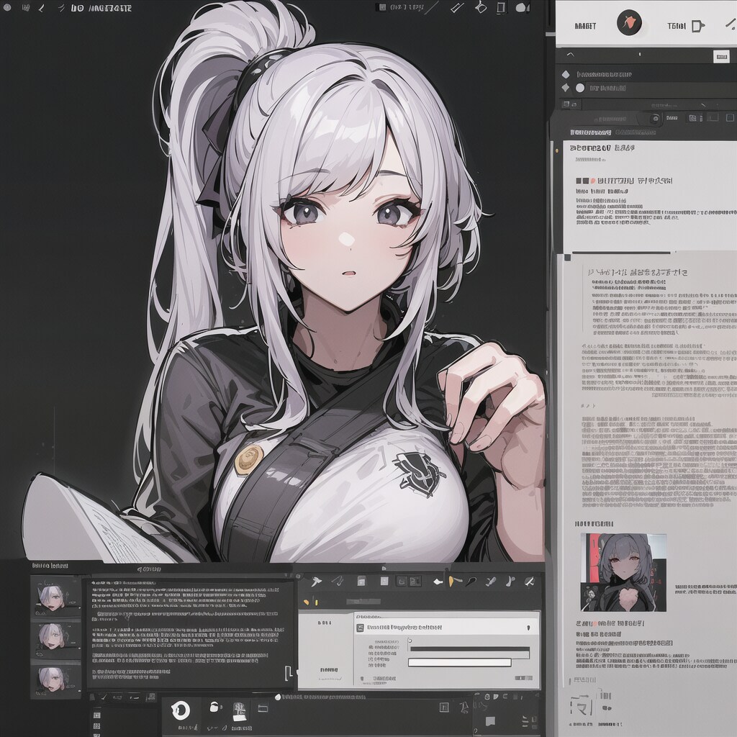Click the white ring icon in bottom toolbar
The image size is (737, 737).
[x=181, y=710]
